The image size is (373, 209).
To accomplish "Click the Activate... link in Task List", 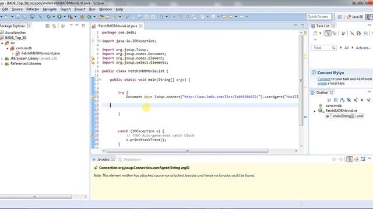I will 363,48.
